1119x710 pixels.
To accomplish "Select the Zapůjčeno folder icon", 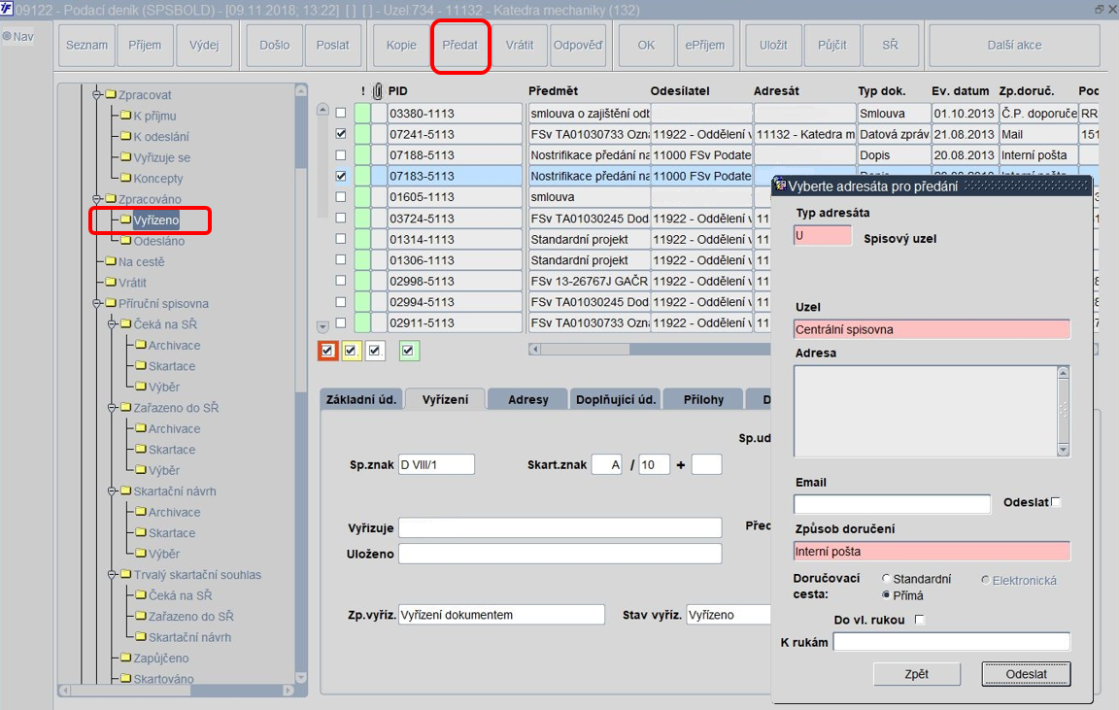I will click(x=125, y=658).
